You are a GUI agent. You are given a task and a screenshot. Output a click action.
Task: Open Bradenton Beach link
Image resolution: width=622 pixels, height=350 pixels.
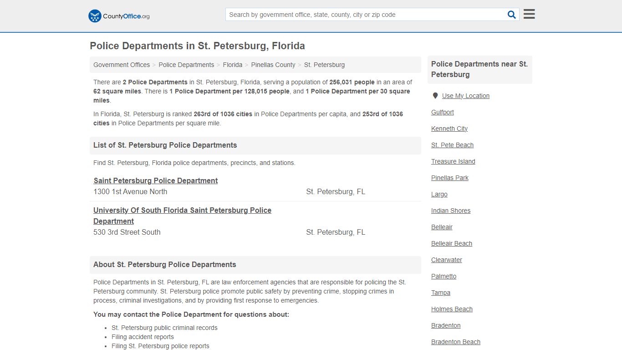[456, 342]
